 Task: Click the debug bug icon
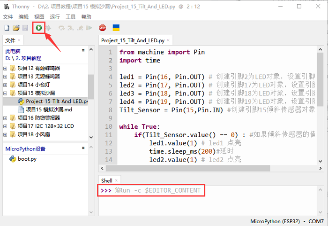(48, 28)
